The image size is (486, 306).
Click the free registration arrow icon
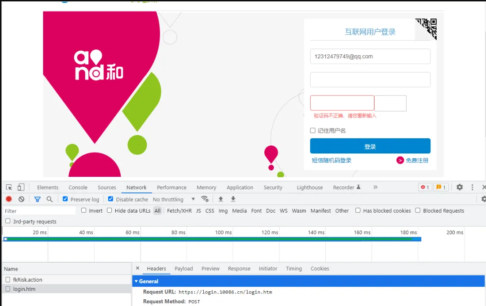(x=400, y=160)
